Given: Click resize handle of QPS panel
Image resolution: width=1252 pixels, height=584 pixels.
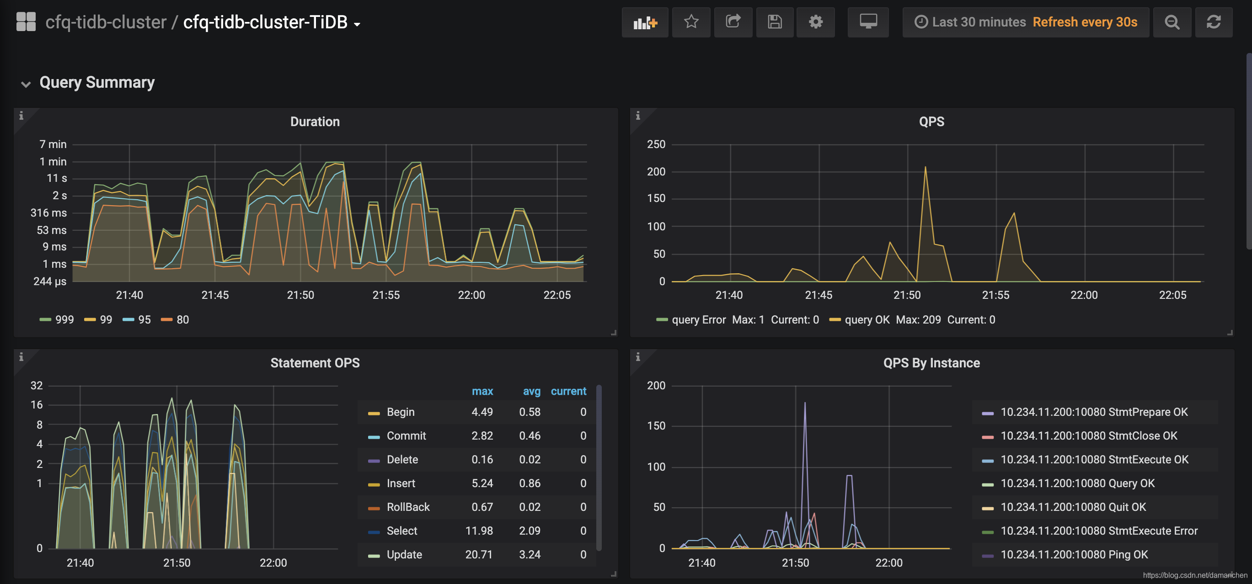Looking at the screenshot, I should pyautogui.click(x=1230, y=333).
